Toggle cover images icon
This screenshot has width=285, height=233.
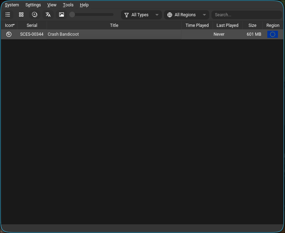[62, 15]
